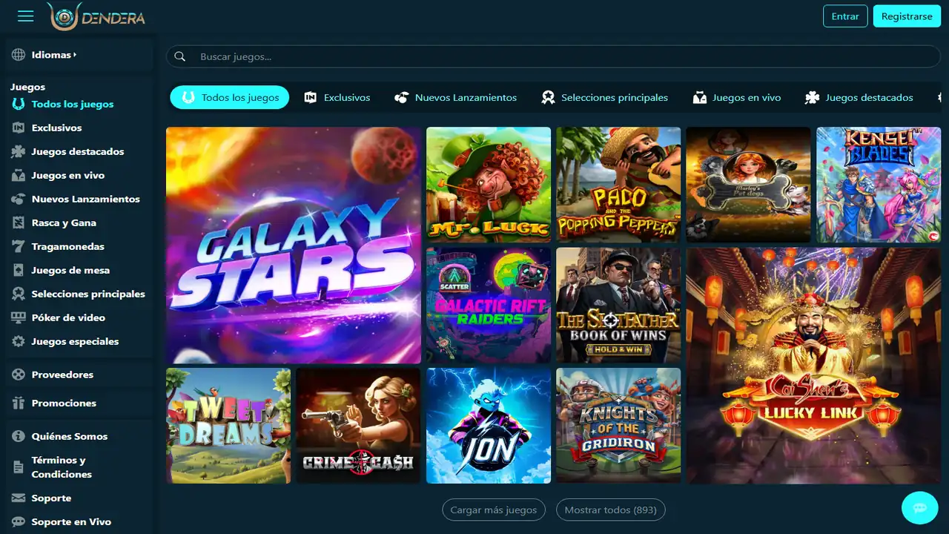Click the Quiénes Somos info icon

[x=19, y=437]
